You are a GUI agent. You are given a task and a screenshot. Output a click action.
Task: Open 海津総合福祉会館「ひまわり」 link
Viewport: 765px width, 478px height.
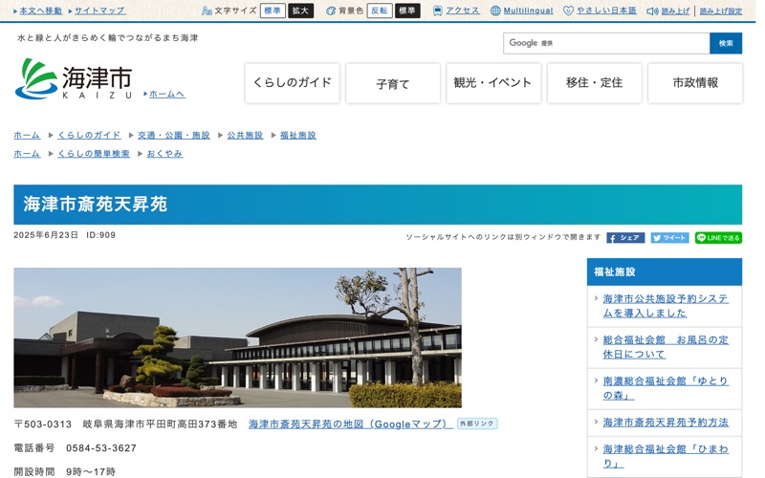[x=666, y=456]
